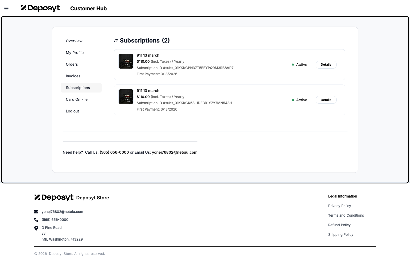Click the Legal Information heading
410x256 pixels.
[342, 196]
